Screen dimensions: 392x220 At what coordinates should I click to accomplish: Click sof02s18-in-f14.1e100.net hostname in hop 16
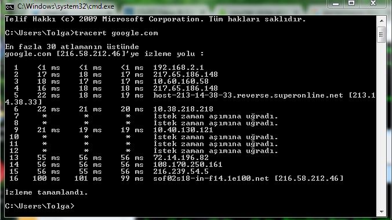211,178
